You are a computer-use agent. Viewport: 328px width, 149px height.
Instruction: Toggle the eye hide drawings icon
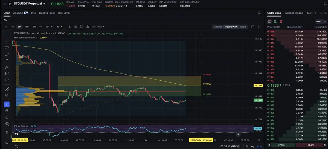click(7, 124)
